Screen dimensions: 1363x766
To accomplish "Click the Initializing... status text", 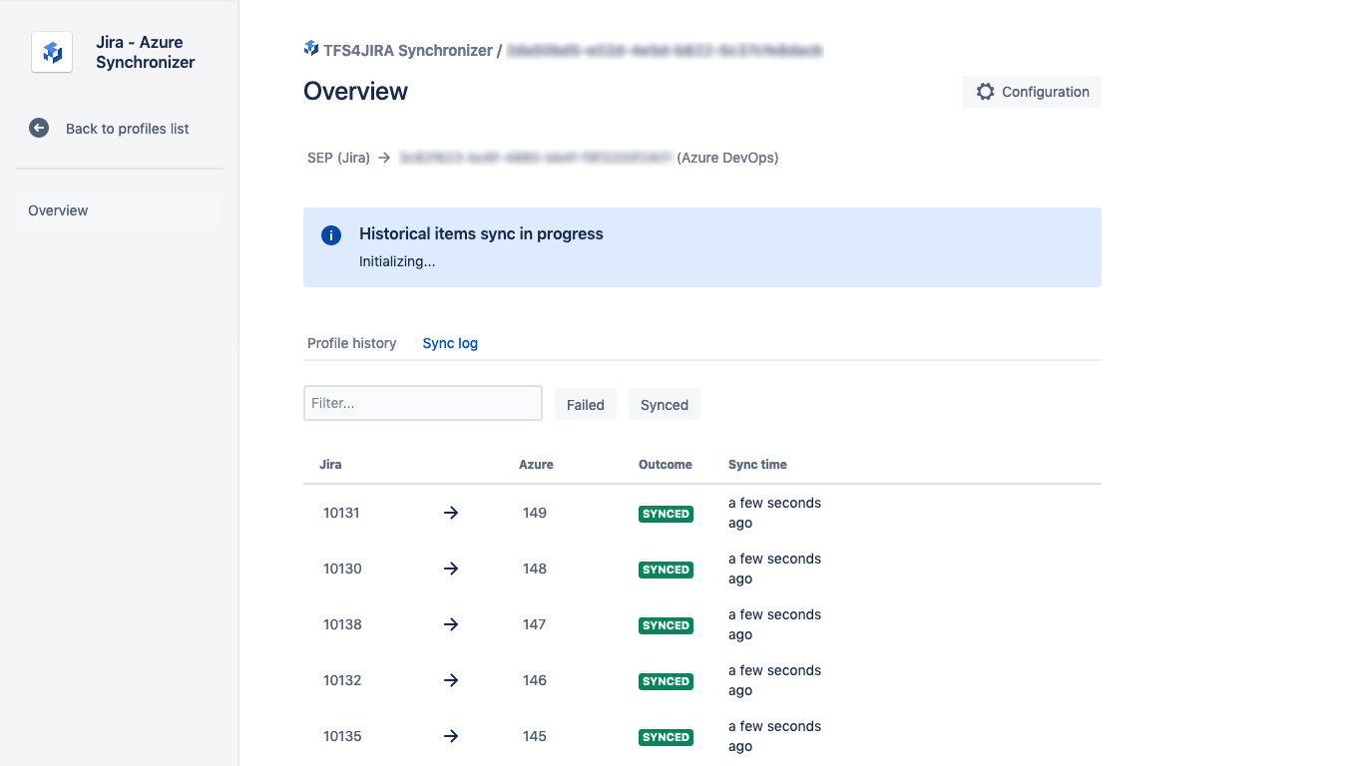I will [x=397, y=261].
